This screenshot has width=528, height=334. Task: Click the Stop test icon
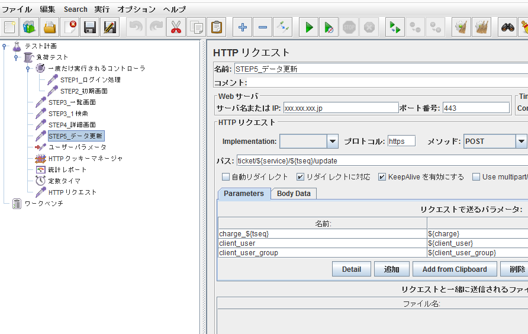[x=349, y=27]
